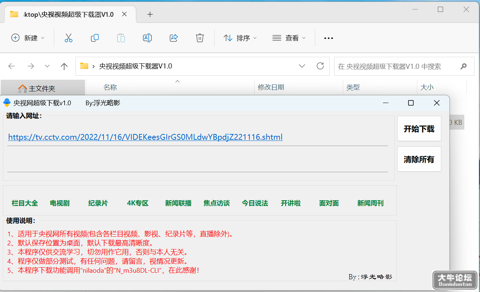Go back using Explorer's back arrow

tap(12, 66)
